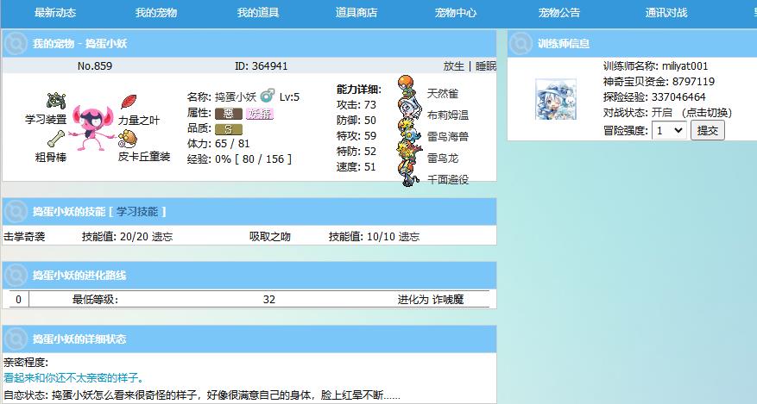The image size is (757, 404).
Task: Click the 提交 submit button
Action: [708, 130]
